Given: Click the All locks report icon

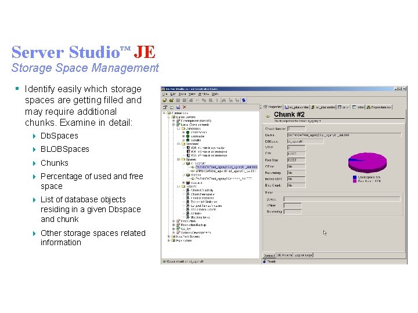Looking at the screenshot, I should tap(188, 213).
